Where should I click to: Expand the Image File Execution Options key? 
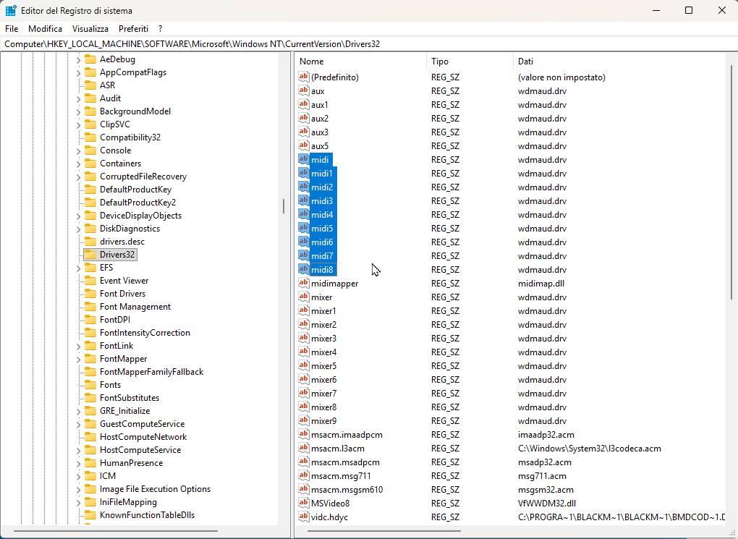pyautogui.click(x=79, y=489)
